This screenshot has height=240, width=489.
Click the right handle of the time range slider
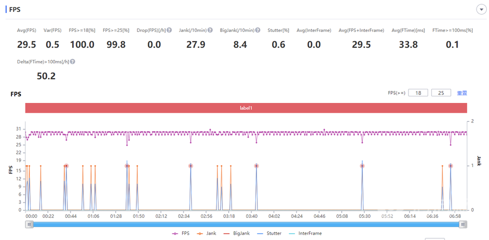click(462, 224)
